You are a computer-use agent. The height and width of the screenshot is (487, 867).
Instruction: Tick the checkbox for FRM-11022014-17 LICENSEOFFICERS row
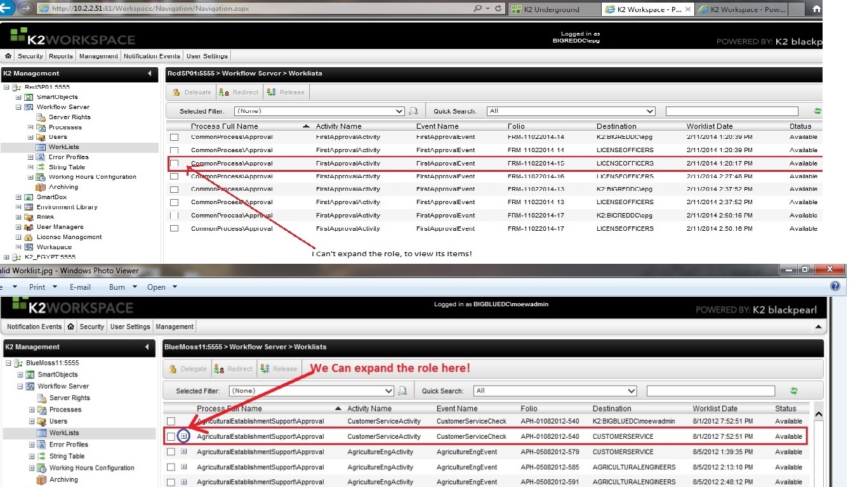pyautogui.click(x=174, y=229)
